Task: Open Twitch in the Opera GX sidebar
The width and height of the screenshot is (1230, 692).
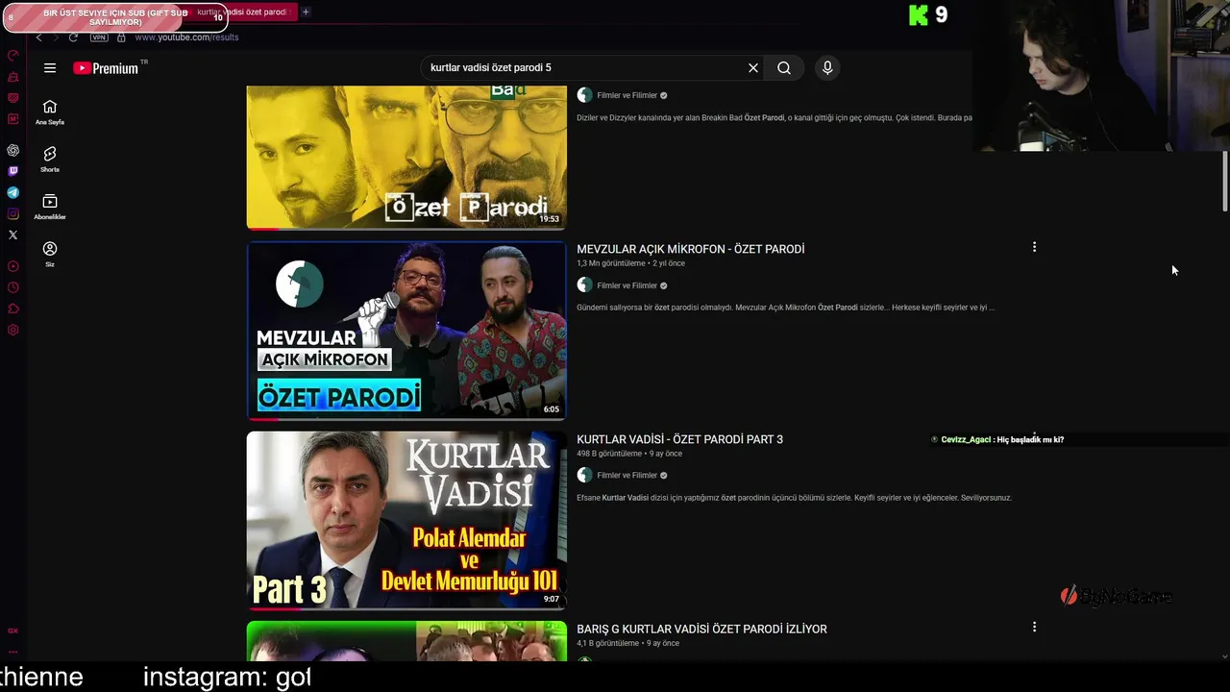Action: point(12,171)
